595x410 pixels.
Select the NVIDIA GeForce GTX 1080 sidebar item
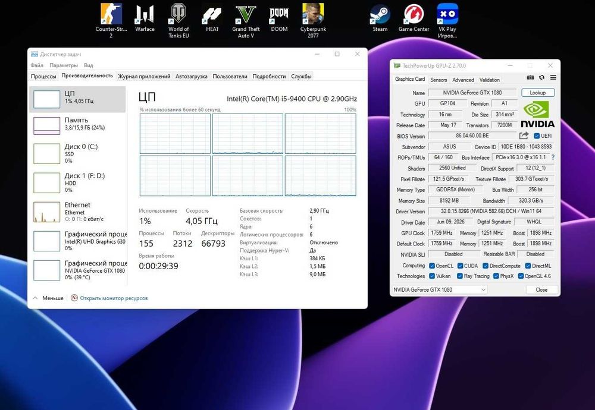77,270
